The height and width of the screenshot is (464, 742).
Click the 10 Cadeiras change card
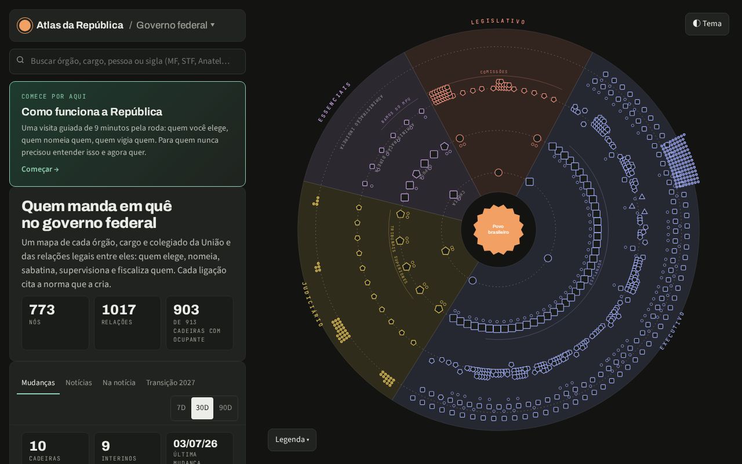coord(55,448)
